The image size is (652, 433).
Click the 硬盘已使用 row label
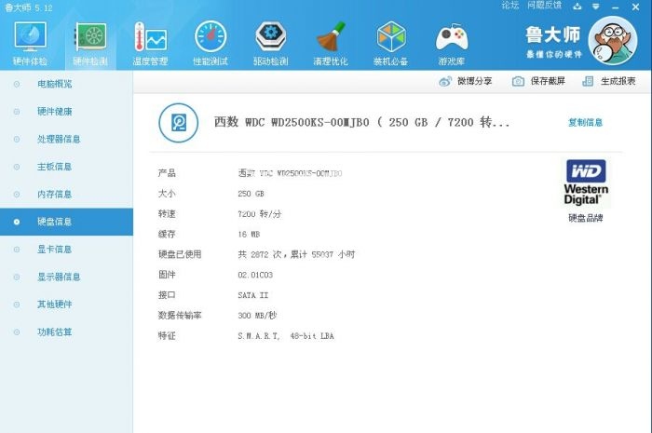[180, 254]
